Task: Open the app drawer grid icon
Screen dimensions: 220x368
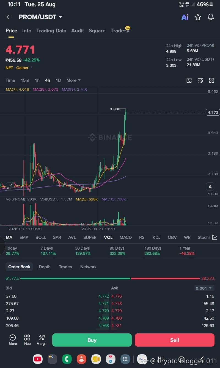Action: (125, 359)
